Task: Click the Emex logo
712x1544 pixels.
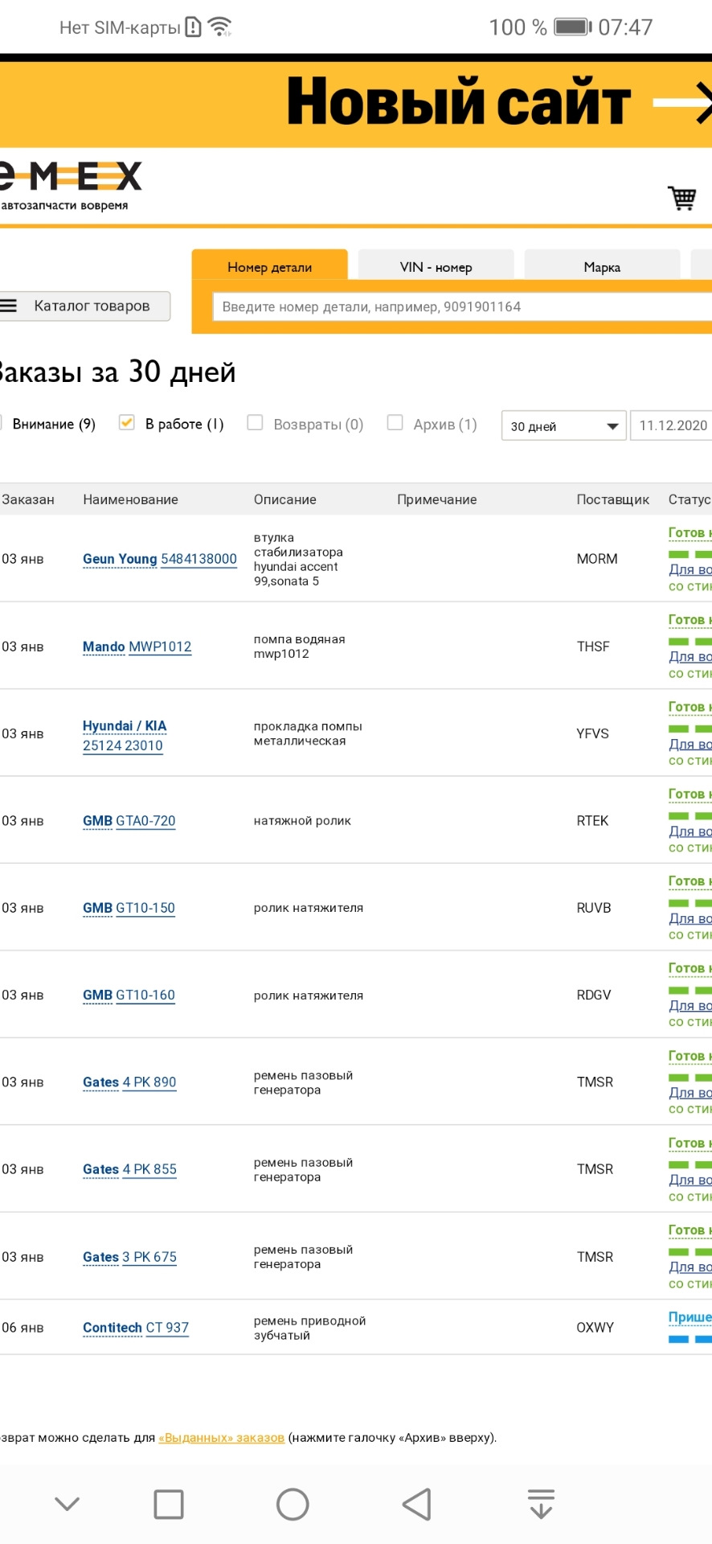Action: [71, 185]
